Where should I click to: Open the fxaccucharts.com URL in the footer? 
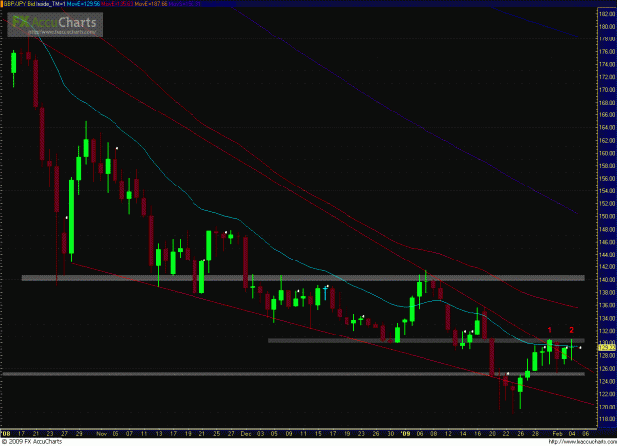point(581,442)
